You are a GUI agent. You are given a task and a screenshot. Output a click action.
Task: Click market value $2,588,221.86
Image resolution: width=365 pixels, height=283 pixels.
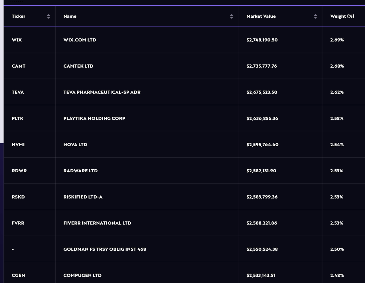point(261,223)
